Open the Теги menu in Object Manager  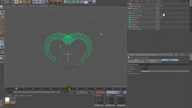pos(153,1)
